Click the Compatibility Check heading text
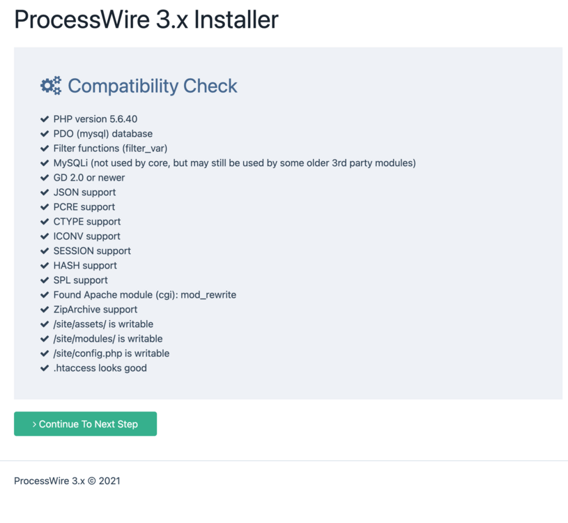This screenshot has width=568, height=523. (152, 86)
